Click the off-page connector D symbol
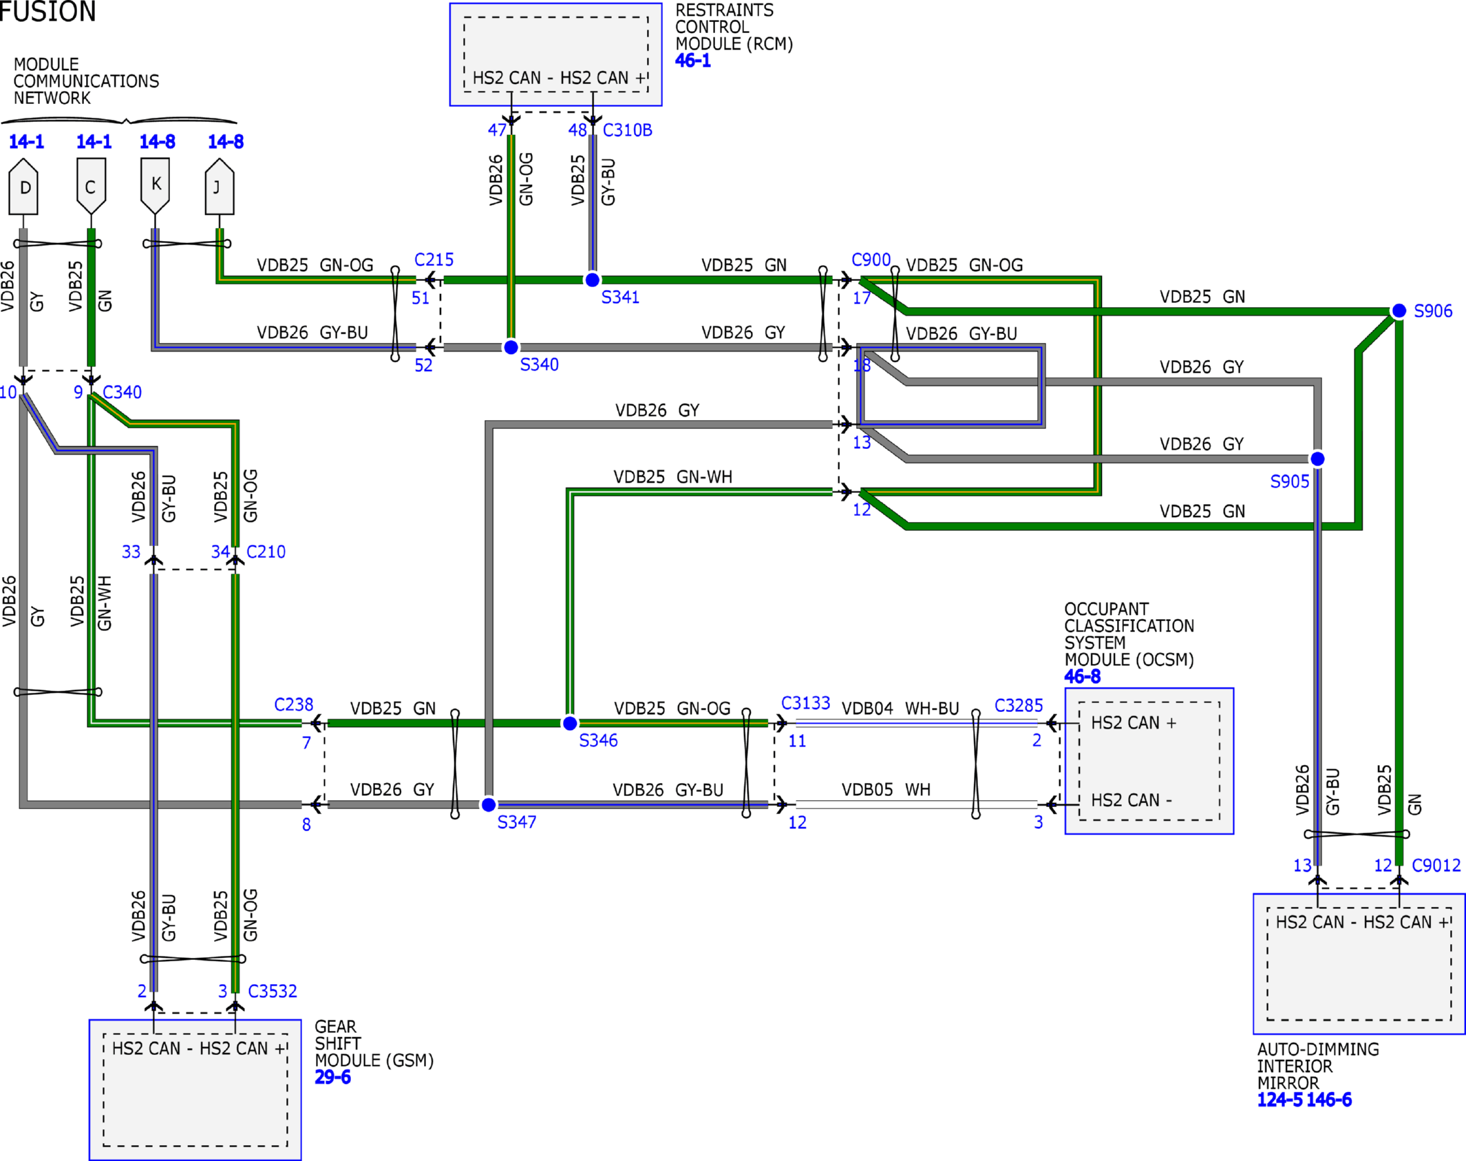Screen dimensions: 1466x1161 click(x=23, y=187)
